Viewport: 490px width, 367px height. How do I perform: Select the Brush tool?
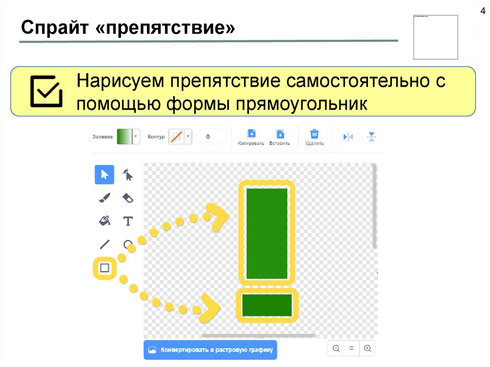[104, 198]
